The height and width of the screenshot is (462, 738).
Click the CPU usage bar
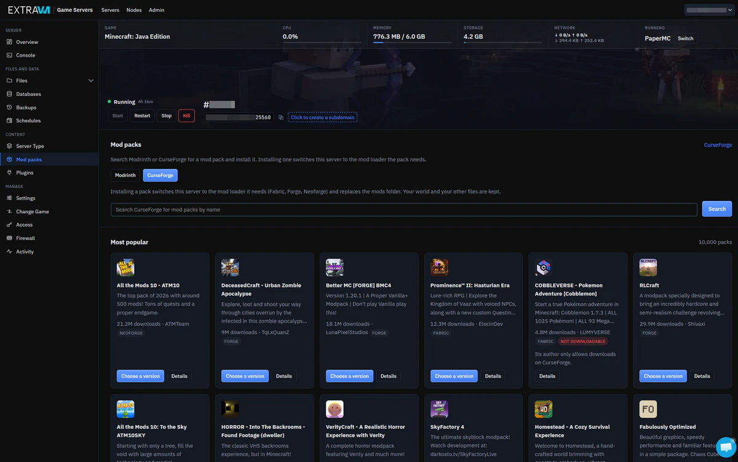[x=322, y=43]
